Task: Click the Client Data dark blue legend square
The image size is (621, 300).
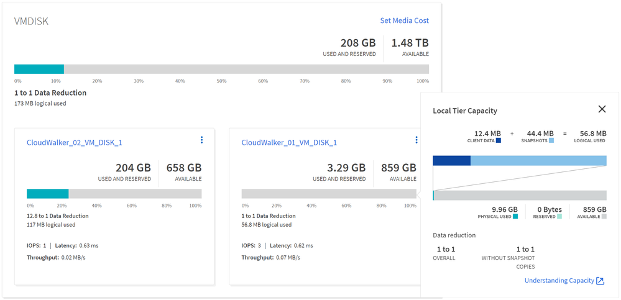Action: click(499, 141)
